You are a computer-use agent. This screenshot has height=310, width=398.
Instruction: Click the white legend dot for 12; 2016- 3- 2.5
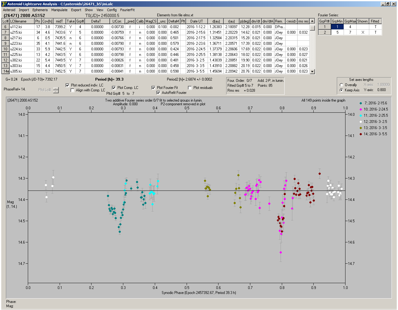click(x=361, y=122)
